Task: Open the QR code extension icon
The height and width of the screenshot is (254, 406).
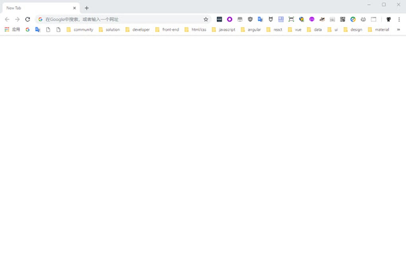Action: pyautogui.click(x=342, y=19)
